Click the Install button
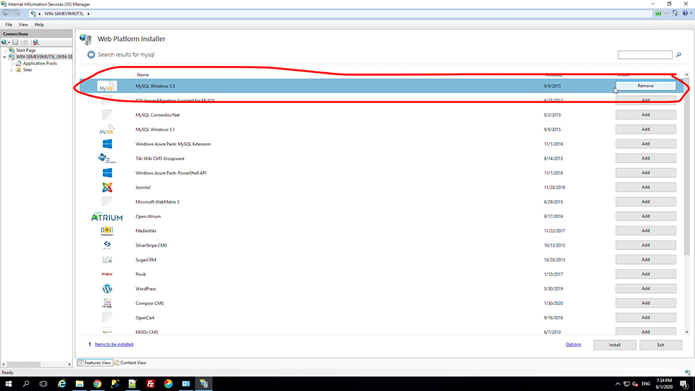The width and height of the screenshot is (695, 391). 615,345
